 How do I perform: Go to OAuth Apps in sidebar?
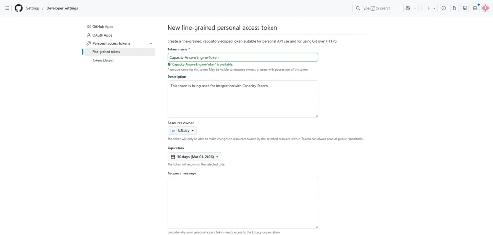(102, 35)
